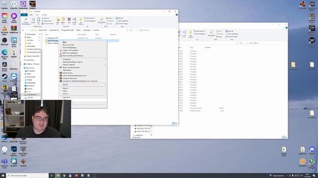This screenshot has height=178, width=318.
Task: Click the Lim inn paste icon in ribbon
Action: tap(38, 19)
